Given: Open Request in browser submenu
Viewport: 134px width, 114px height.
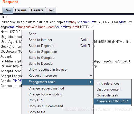Looking at the screenshot, I should (x=58, y=75).
